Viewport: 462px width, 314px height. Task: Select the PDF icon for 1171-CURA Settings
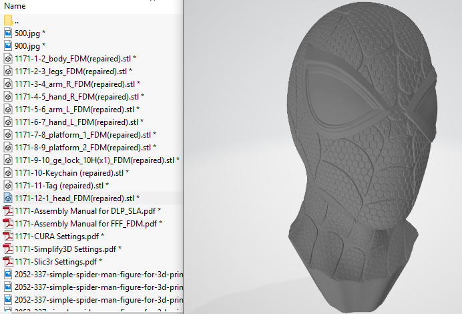(8, 236)
